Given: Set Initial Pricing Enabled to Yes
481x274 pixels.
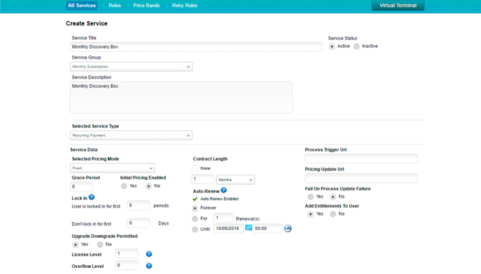Looking at the screenshot, I should tap(124, 186).
